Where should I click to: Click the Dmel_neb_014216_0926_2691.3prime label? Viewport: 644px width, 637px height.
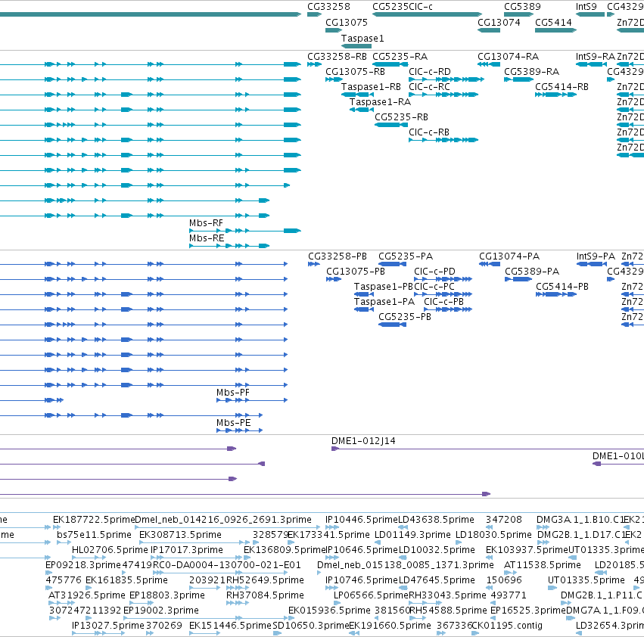point(223,520)
